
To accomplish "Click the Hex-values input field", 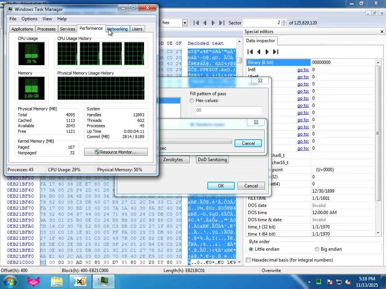I will tap(229, 110).
